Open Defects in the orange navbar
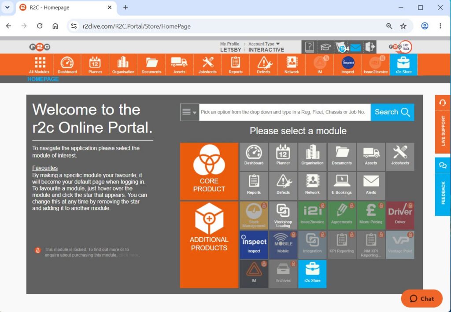Image resolution: width=451 pixels, height=312 pixels. (x=263, y=65)
